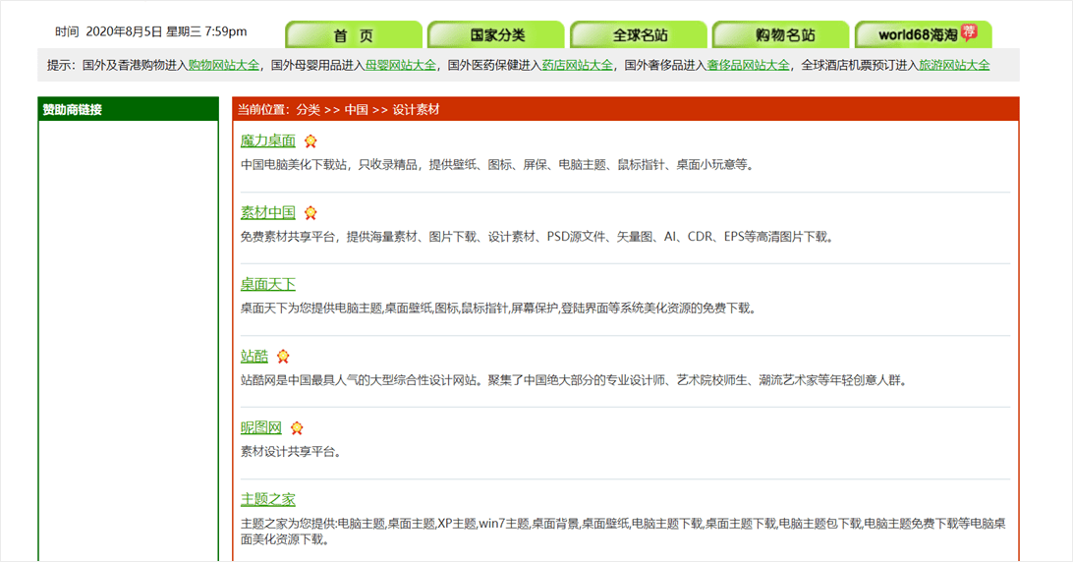Open the 国家分类 tab
This screenshot has height=562, width=1073.
point(497,35)
